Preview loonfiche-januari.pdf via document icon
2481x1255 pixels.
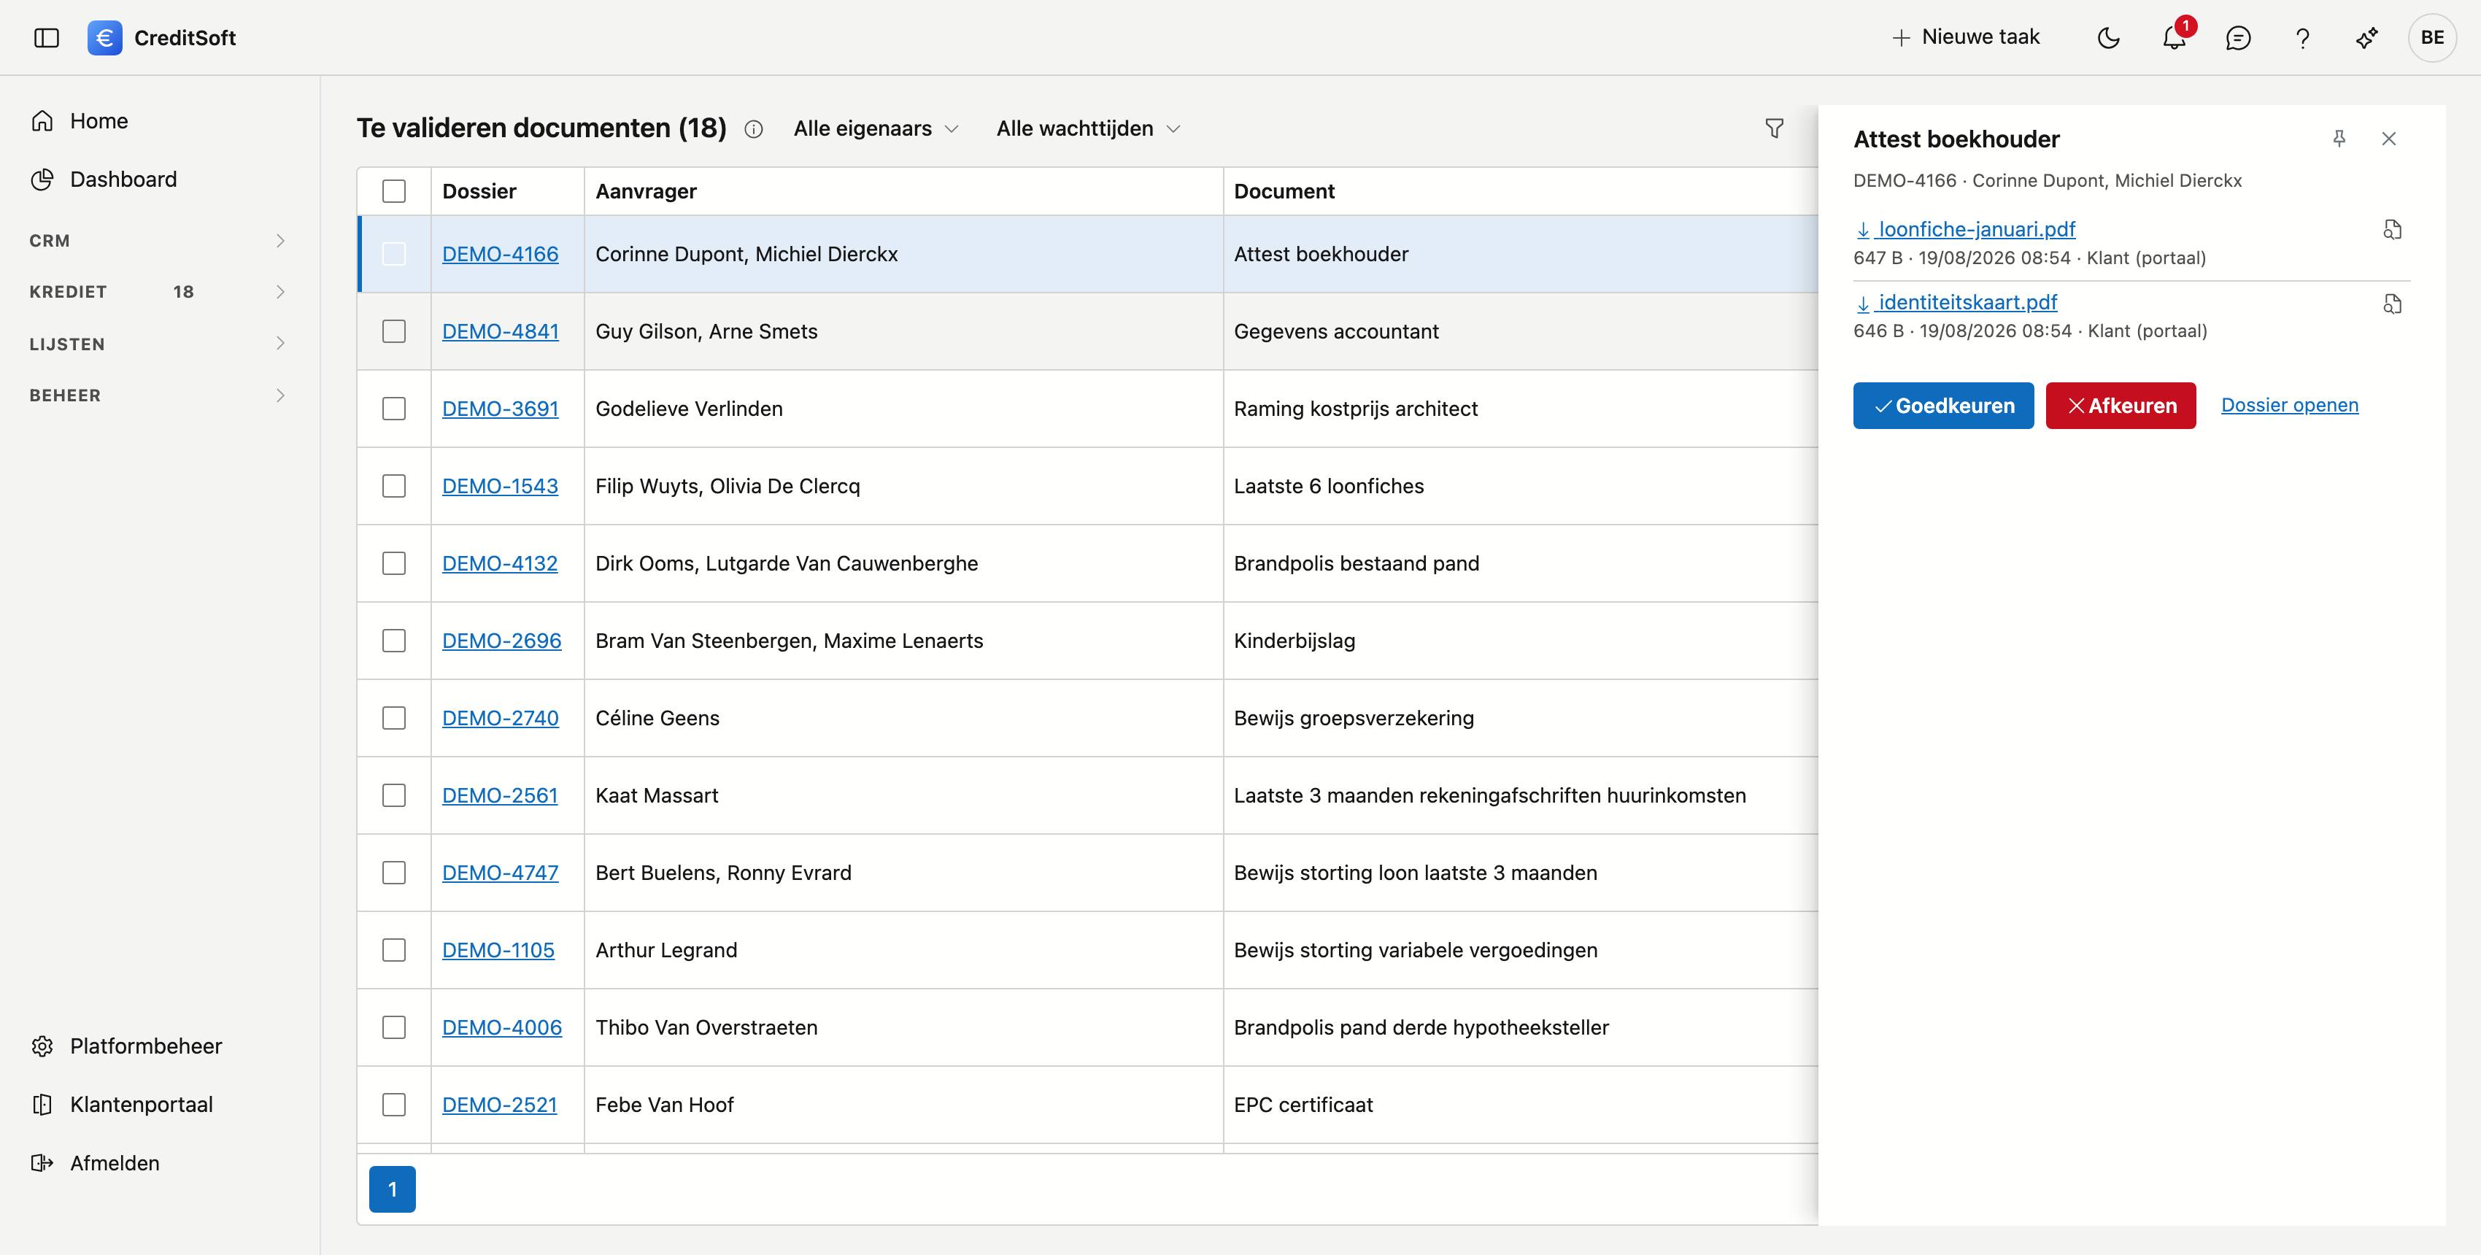[x=2393, y=229]
